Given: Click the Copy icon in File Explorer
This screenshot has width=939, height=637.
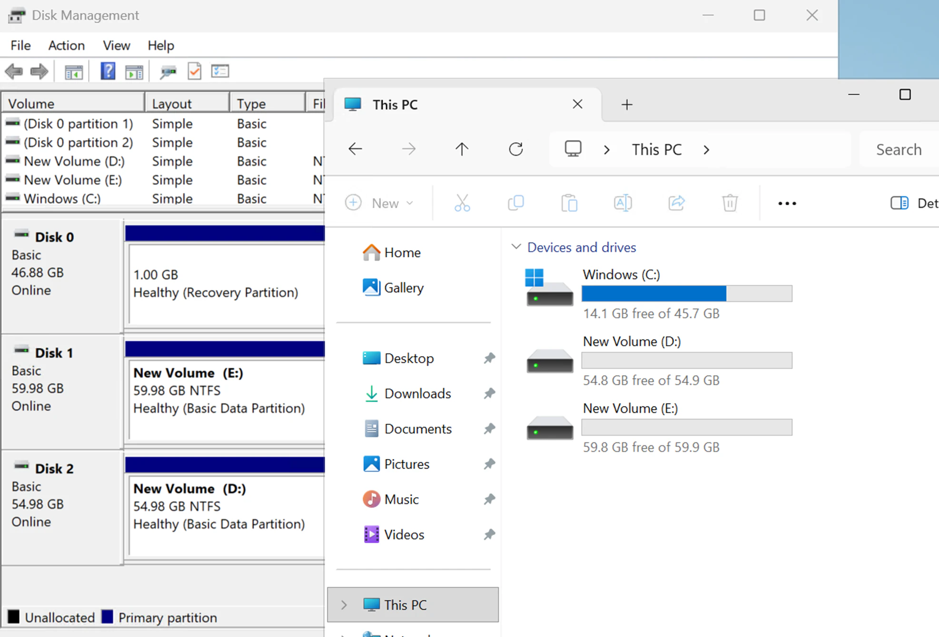Looking at the screenshot, I should (x=516, y=203).
